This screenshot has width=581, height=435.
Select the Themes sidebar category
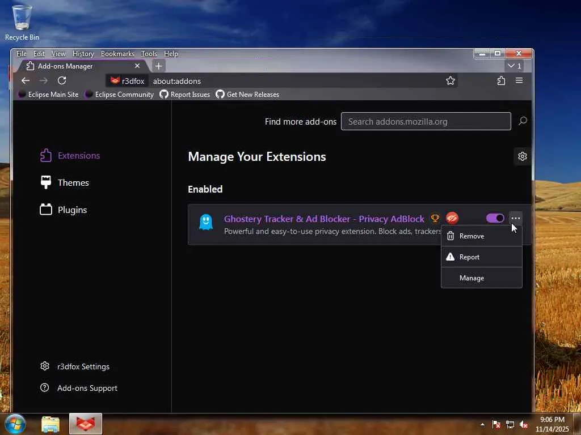click(x=65, y=182)
